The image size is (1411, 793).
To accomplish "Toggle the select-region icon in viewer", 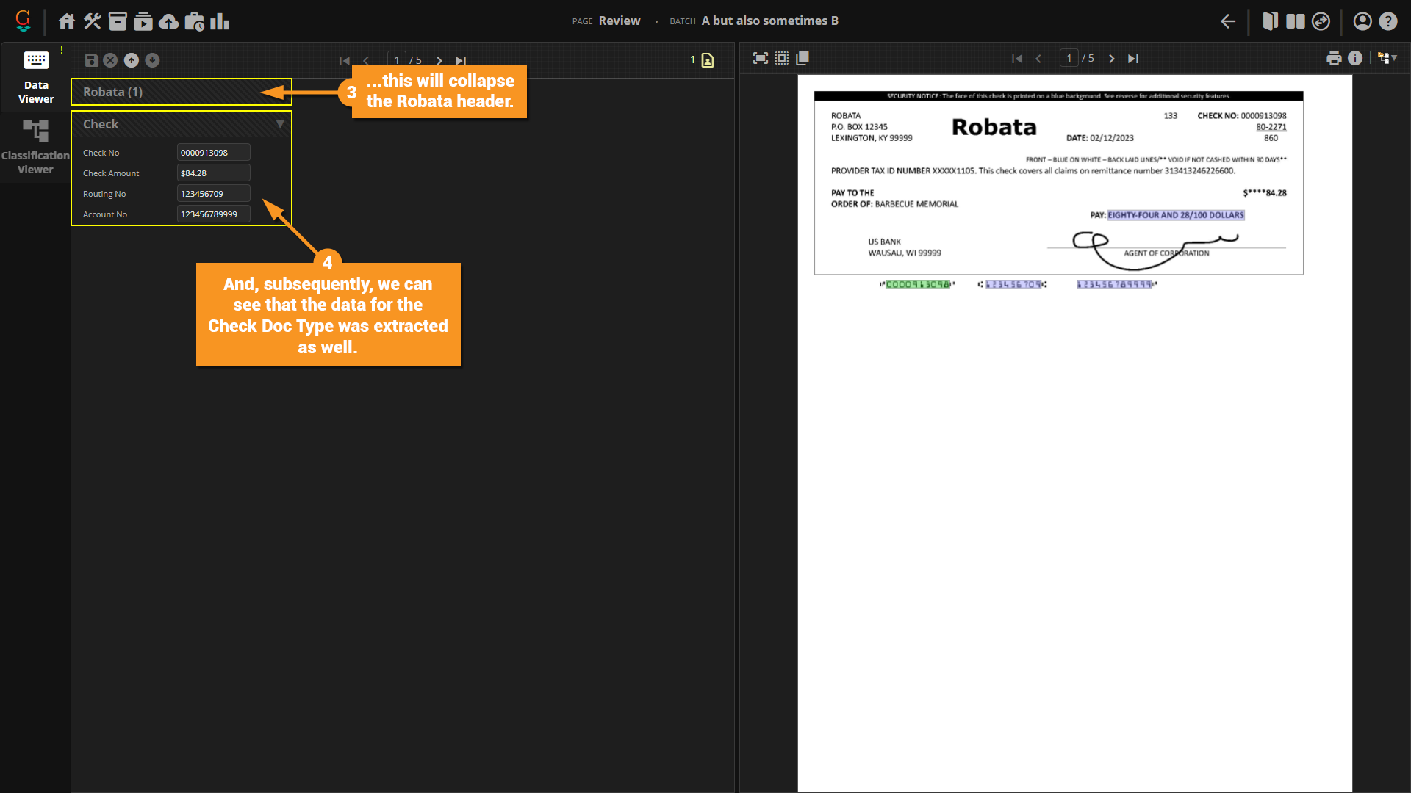I will coord(782,58).
